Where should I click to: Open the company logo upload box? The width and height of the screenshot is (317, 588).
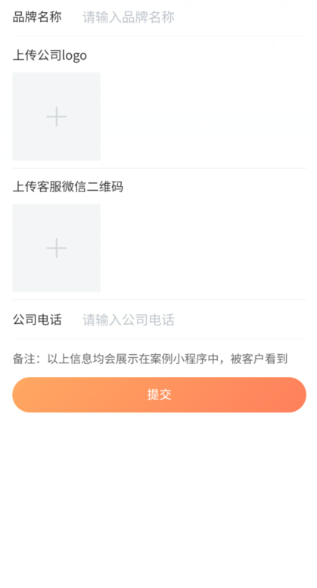pyautogui.click(x=57, y=117)
